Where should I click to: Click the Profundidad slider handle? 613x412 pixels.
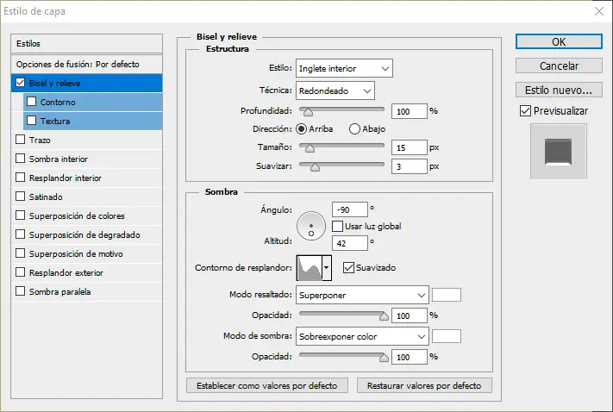point(308,112)
